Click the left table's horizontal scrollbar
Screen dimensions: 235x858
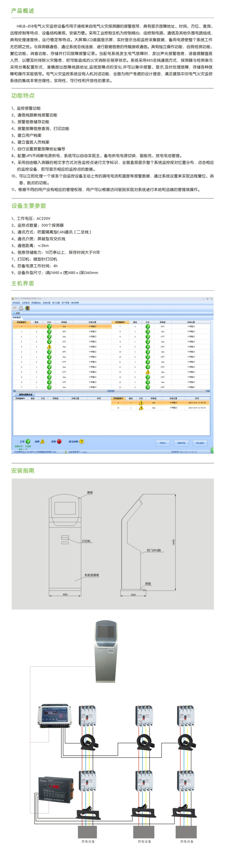(x=62, y=391)
